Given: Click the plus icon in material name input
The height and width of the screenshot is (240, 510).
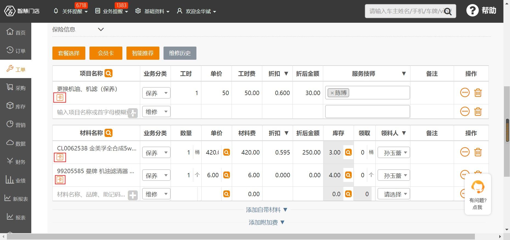Looking at the screenshot, I should 133,195.
